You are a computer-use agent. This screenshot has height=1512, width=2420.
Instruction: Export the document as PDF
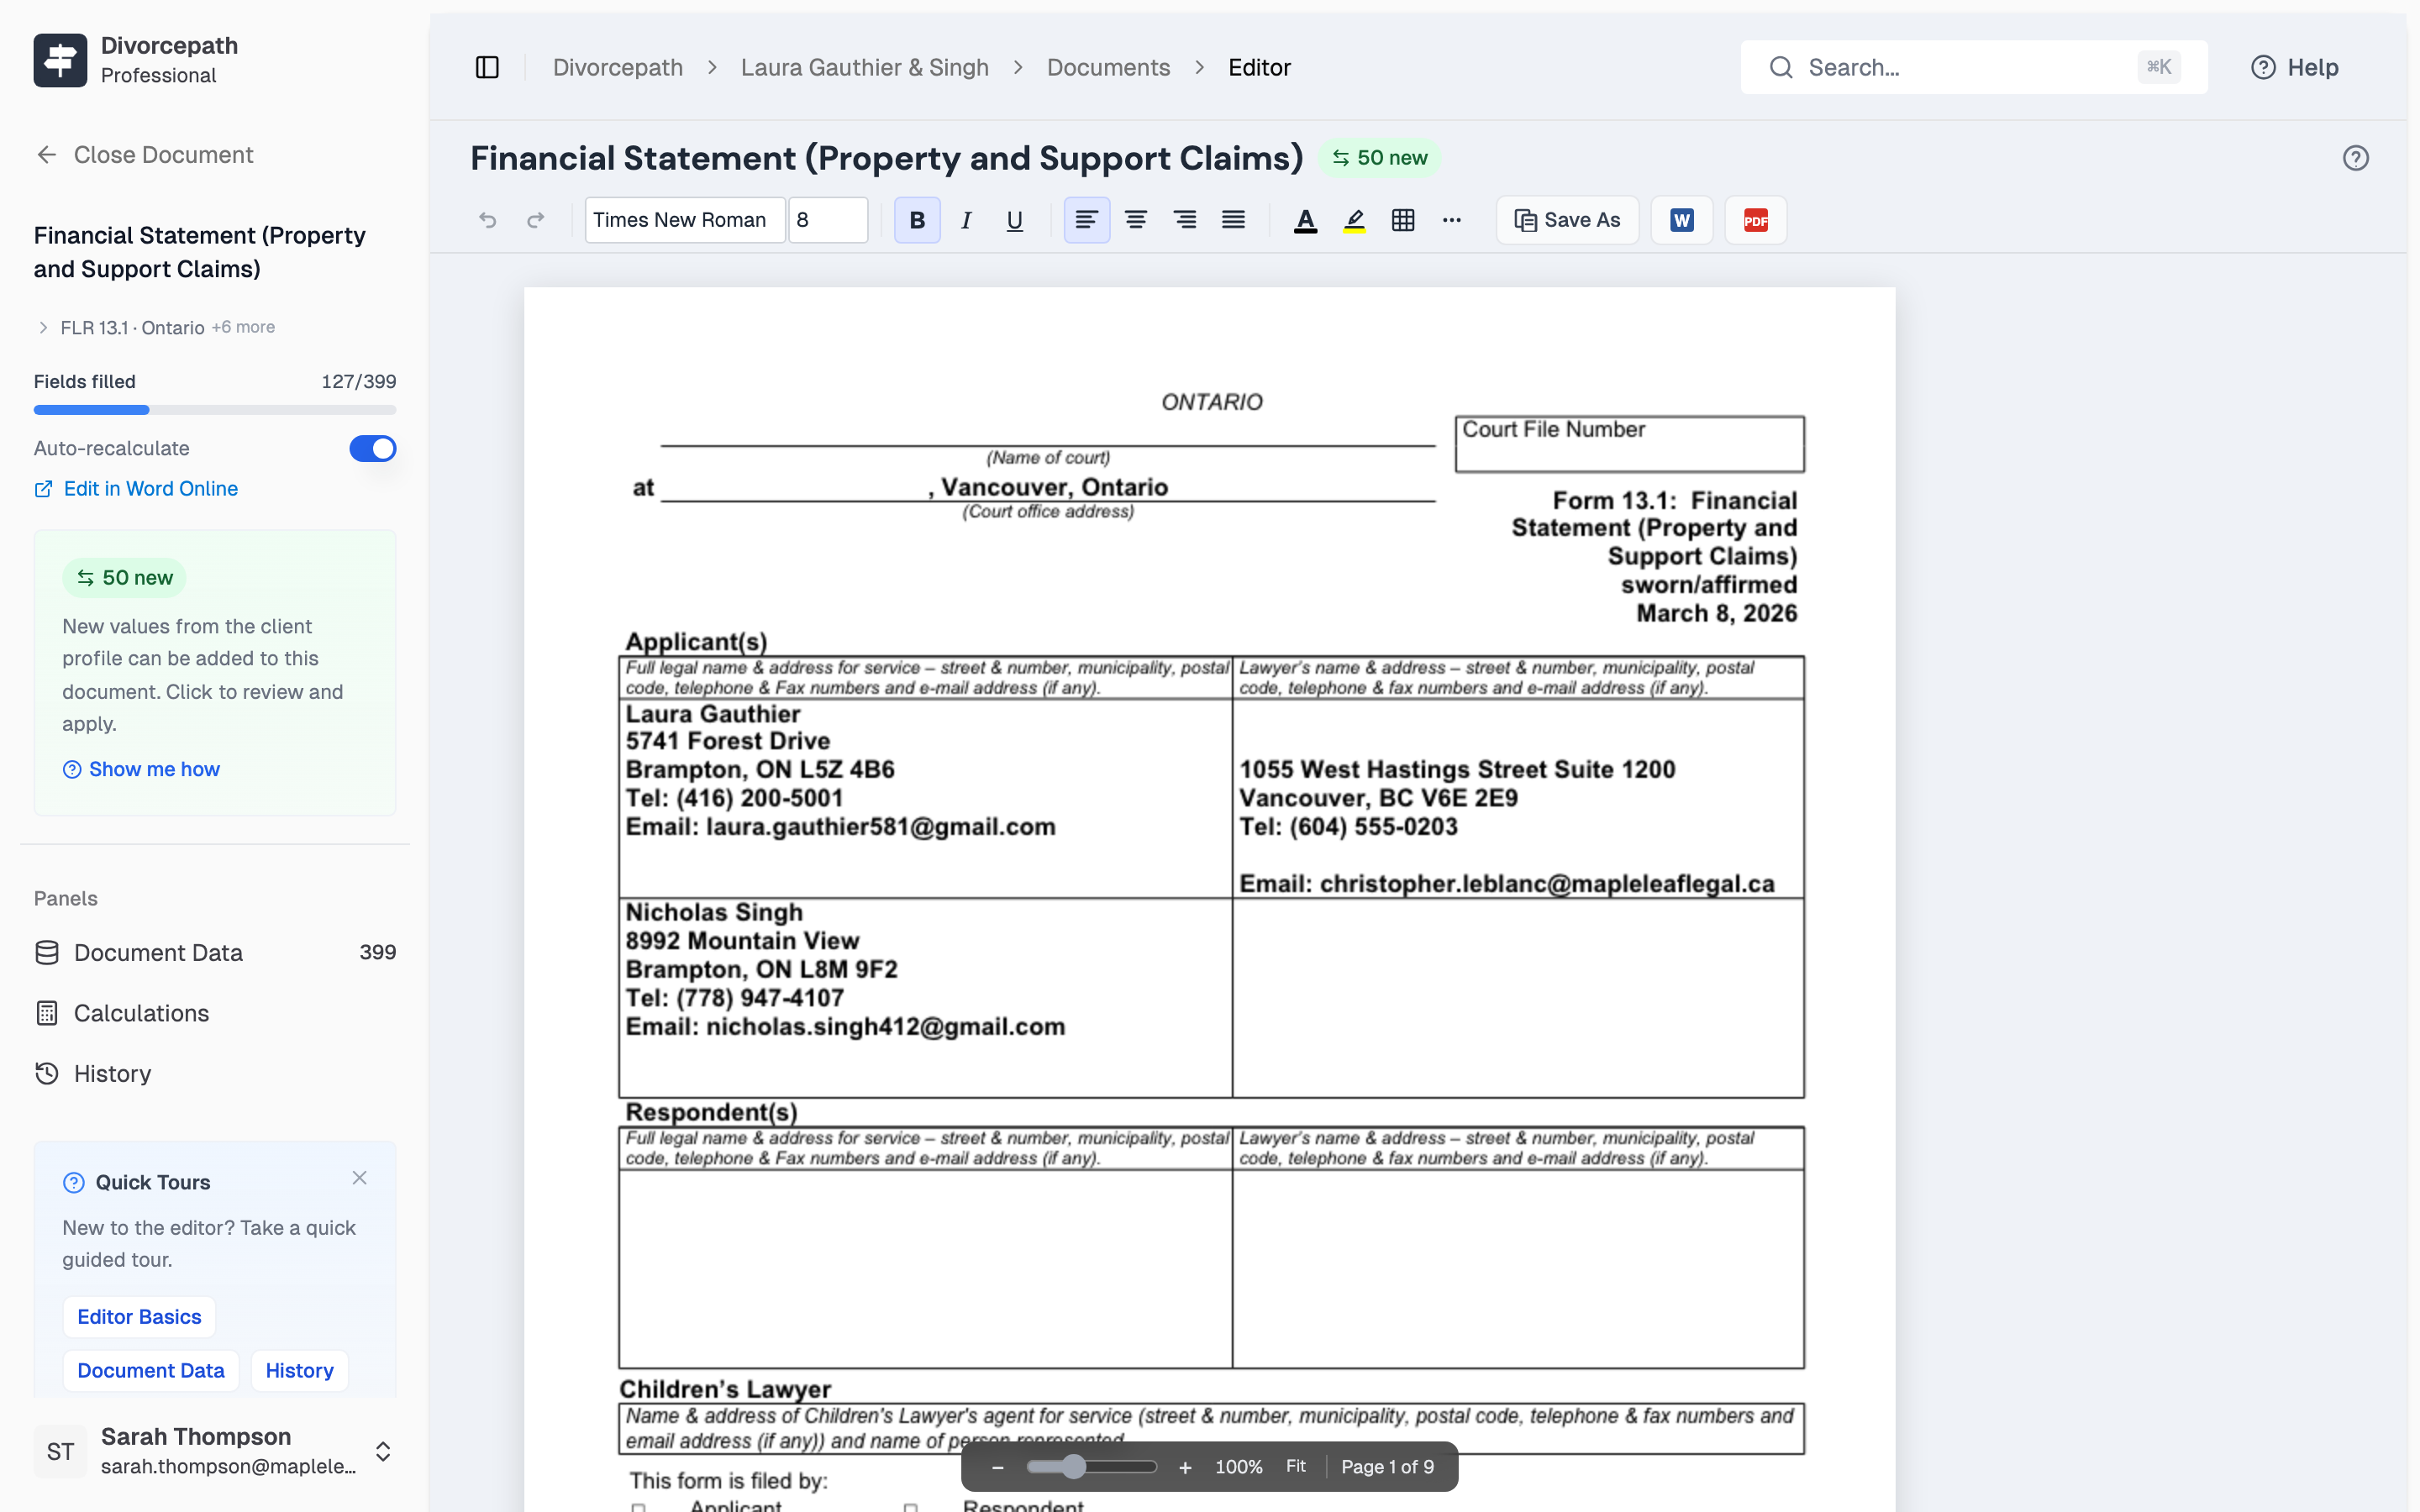point(1755,220)
